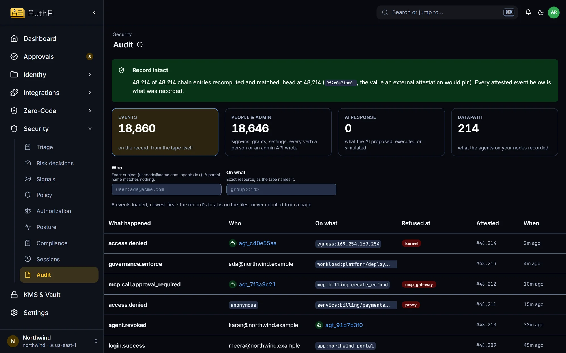This screenshot has width=566, height=353.
Task: Select the AI Response tile
Action: pos(391,132)
